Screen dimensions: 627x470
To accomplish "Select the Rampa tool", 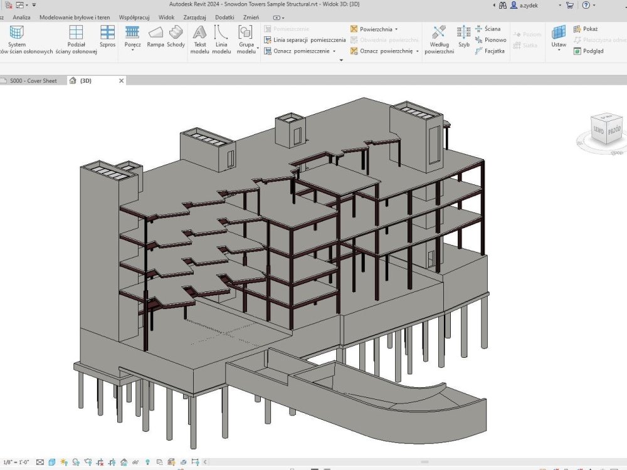I will click(155, 36).
